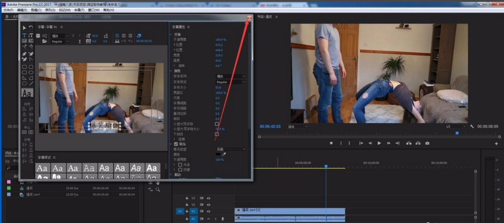Open the 窗口(W) menu

pos(93,10)
